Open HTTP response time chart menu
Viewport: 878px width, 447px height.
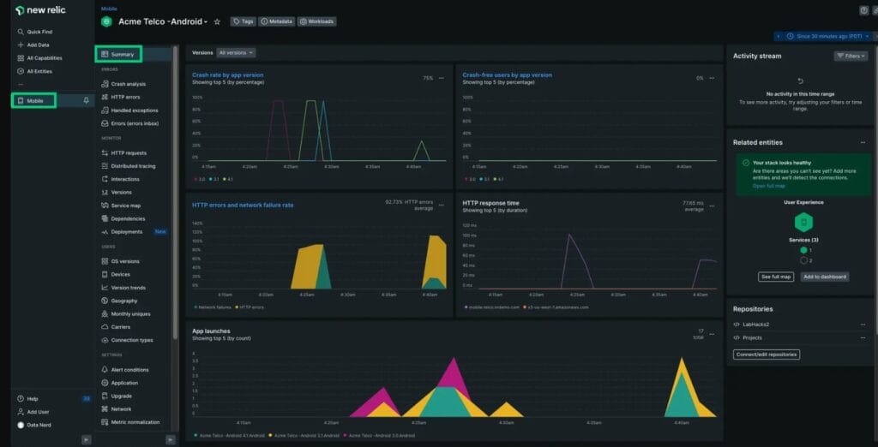click(712, 206)
